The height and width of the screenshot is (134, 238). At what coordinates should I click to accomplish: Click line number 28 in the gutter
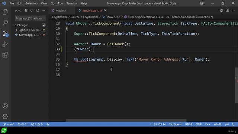pyautogui.click(x=58, y=23)
